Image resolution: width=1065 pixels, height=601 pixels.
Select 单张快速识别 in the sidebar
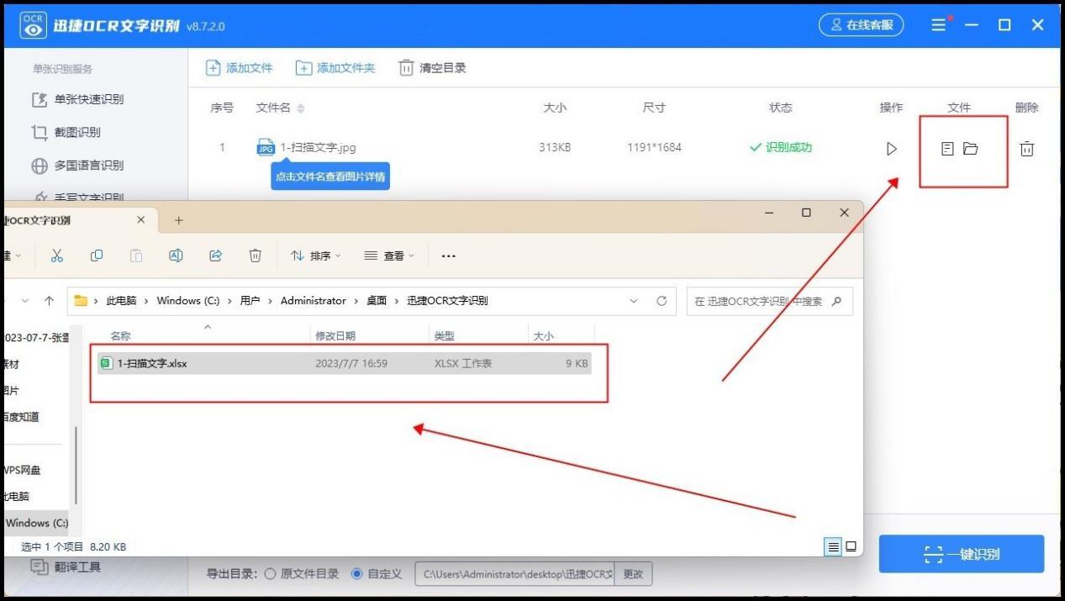click(77, 99)
